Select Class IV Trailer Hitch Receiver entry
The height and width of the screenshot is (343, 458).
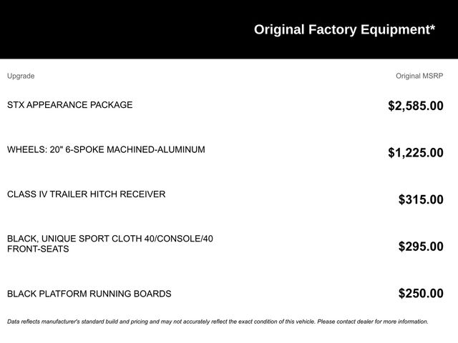pos(86,194)
